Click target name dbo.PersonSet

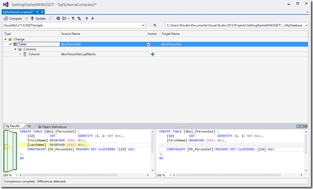[x=171, y=44]
